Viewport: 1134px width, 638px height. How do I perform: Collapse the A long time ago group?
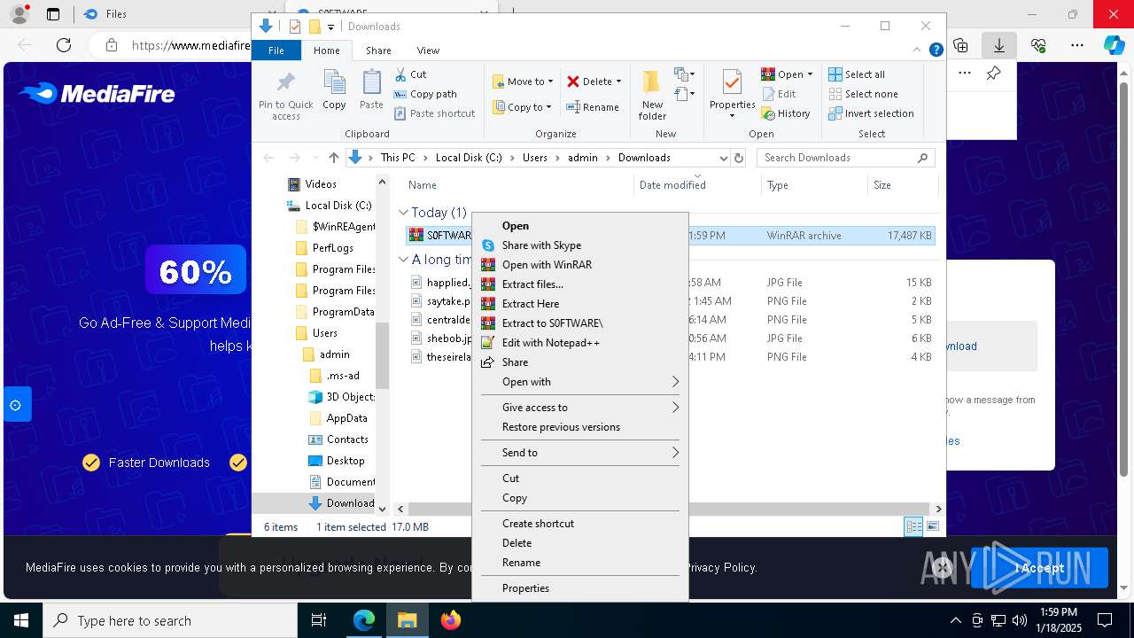(403, 260)
